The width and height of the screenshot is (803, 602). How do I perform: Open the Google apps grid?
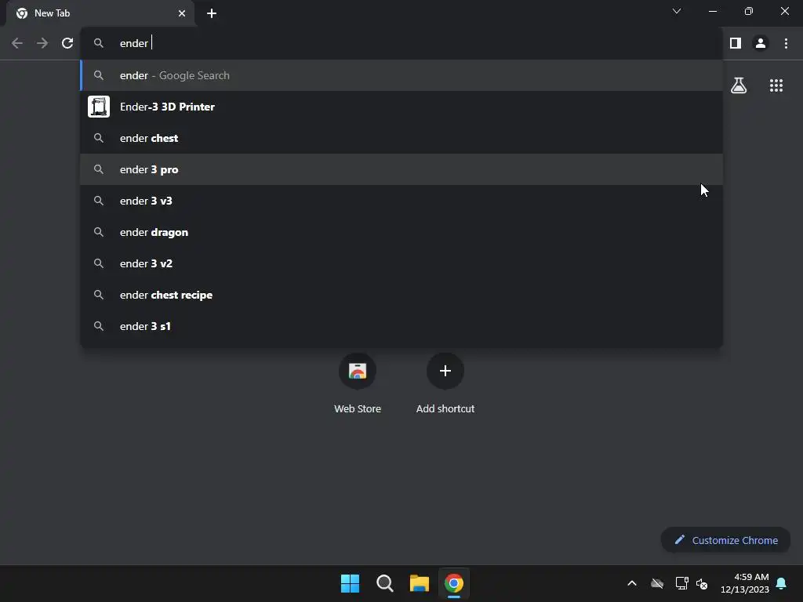[776, 85]
